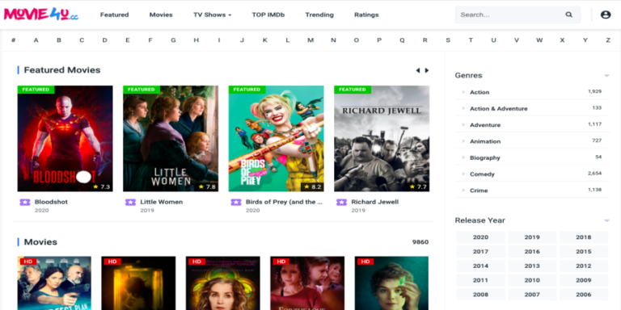Filter titles starting with letter M

[x=310, y=40]
